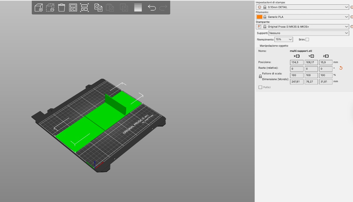The width and height of the screenshot is (353, 202).
Task: Click the Add object cube icon
Action: [x=39, y=8]
